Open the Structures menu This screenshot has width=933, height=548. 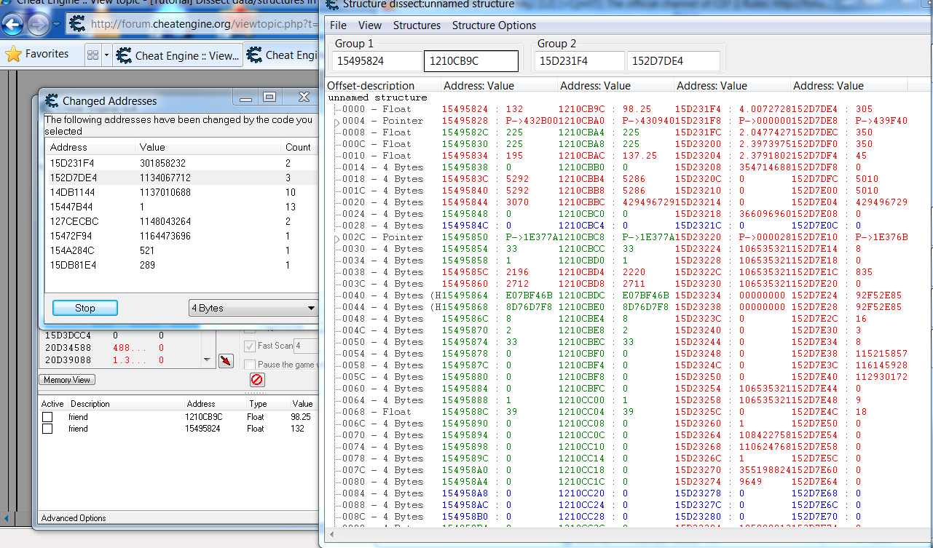(417, 25)
